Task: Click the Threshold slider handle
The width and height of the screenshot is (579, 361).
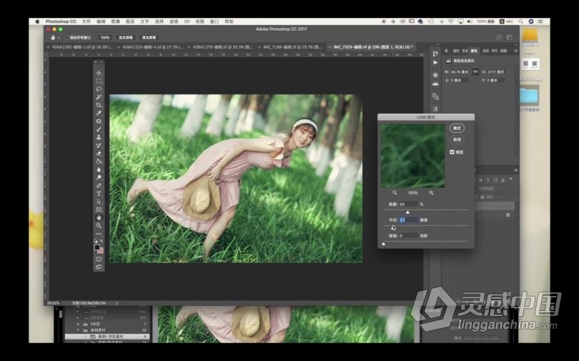Action: pos(383,244)
